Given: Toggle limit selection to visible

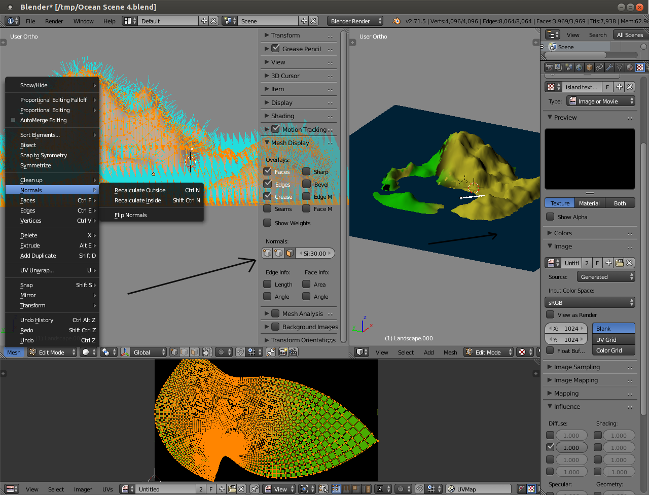Looking at the screenshot, I should click(x=207, y=352).
